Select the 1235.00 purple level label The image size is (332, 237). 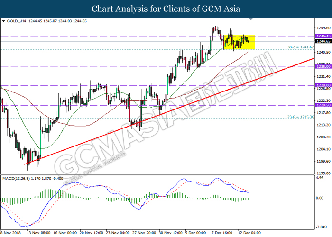click(x=323, y=67)
